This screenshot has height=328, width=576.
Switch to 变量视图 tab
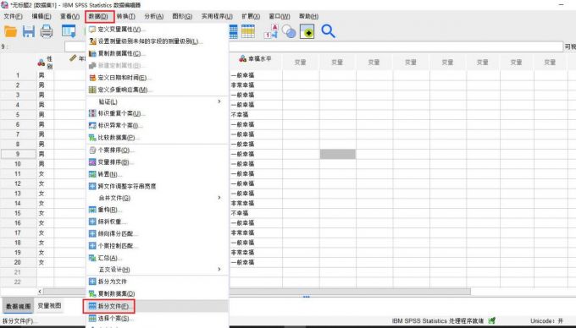click(49, 306)
